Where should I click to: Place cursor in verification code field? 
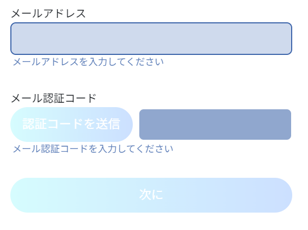coord(215,125)
